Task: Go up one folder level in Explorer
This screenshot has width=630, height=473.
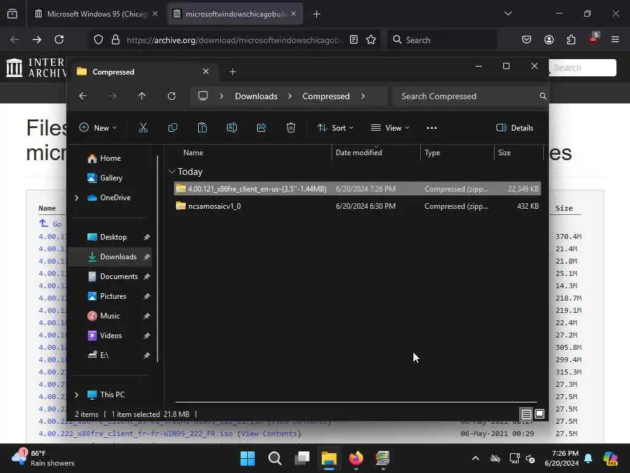Action: click(x=142, y=96)
